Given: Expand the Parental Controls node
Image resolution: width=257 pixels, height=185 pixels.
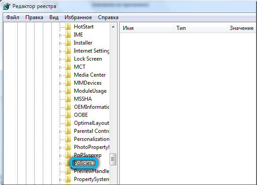Looking at the screenshot, I should tap(60, 132).
